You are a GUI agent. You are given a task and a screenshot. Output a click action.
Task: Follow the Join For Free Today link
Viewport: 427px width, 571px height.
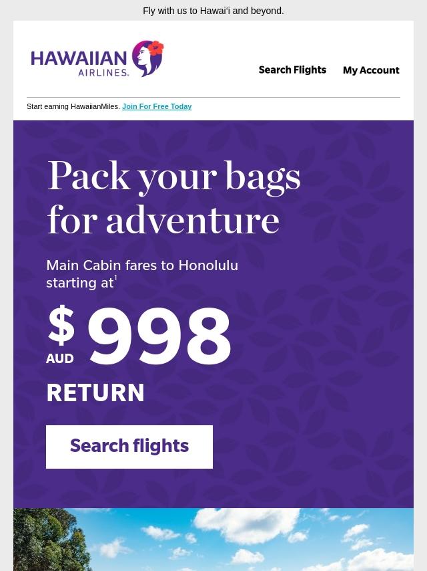coord(157,106)
